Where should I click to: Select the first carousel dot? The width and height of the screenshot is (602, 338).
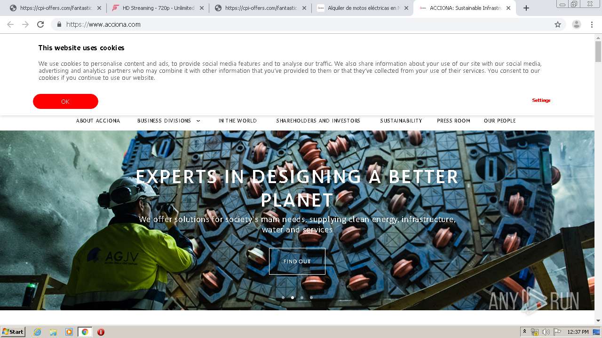tap(283, 297)
